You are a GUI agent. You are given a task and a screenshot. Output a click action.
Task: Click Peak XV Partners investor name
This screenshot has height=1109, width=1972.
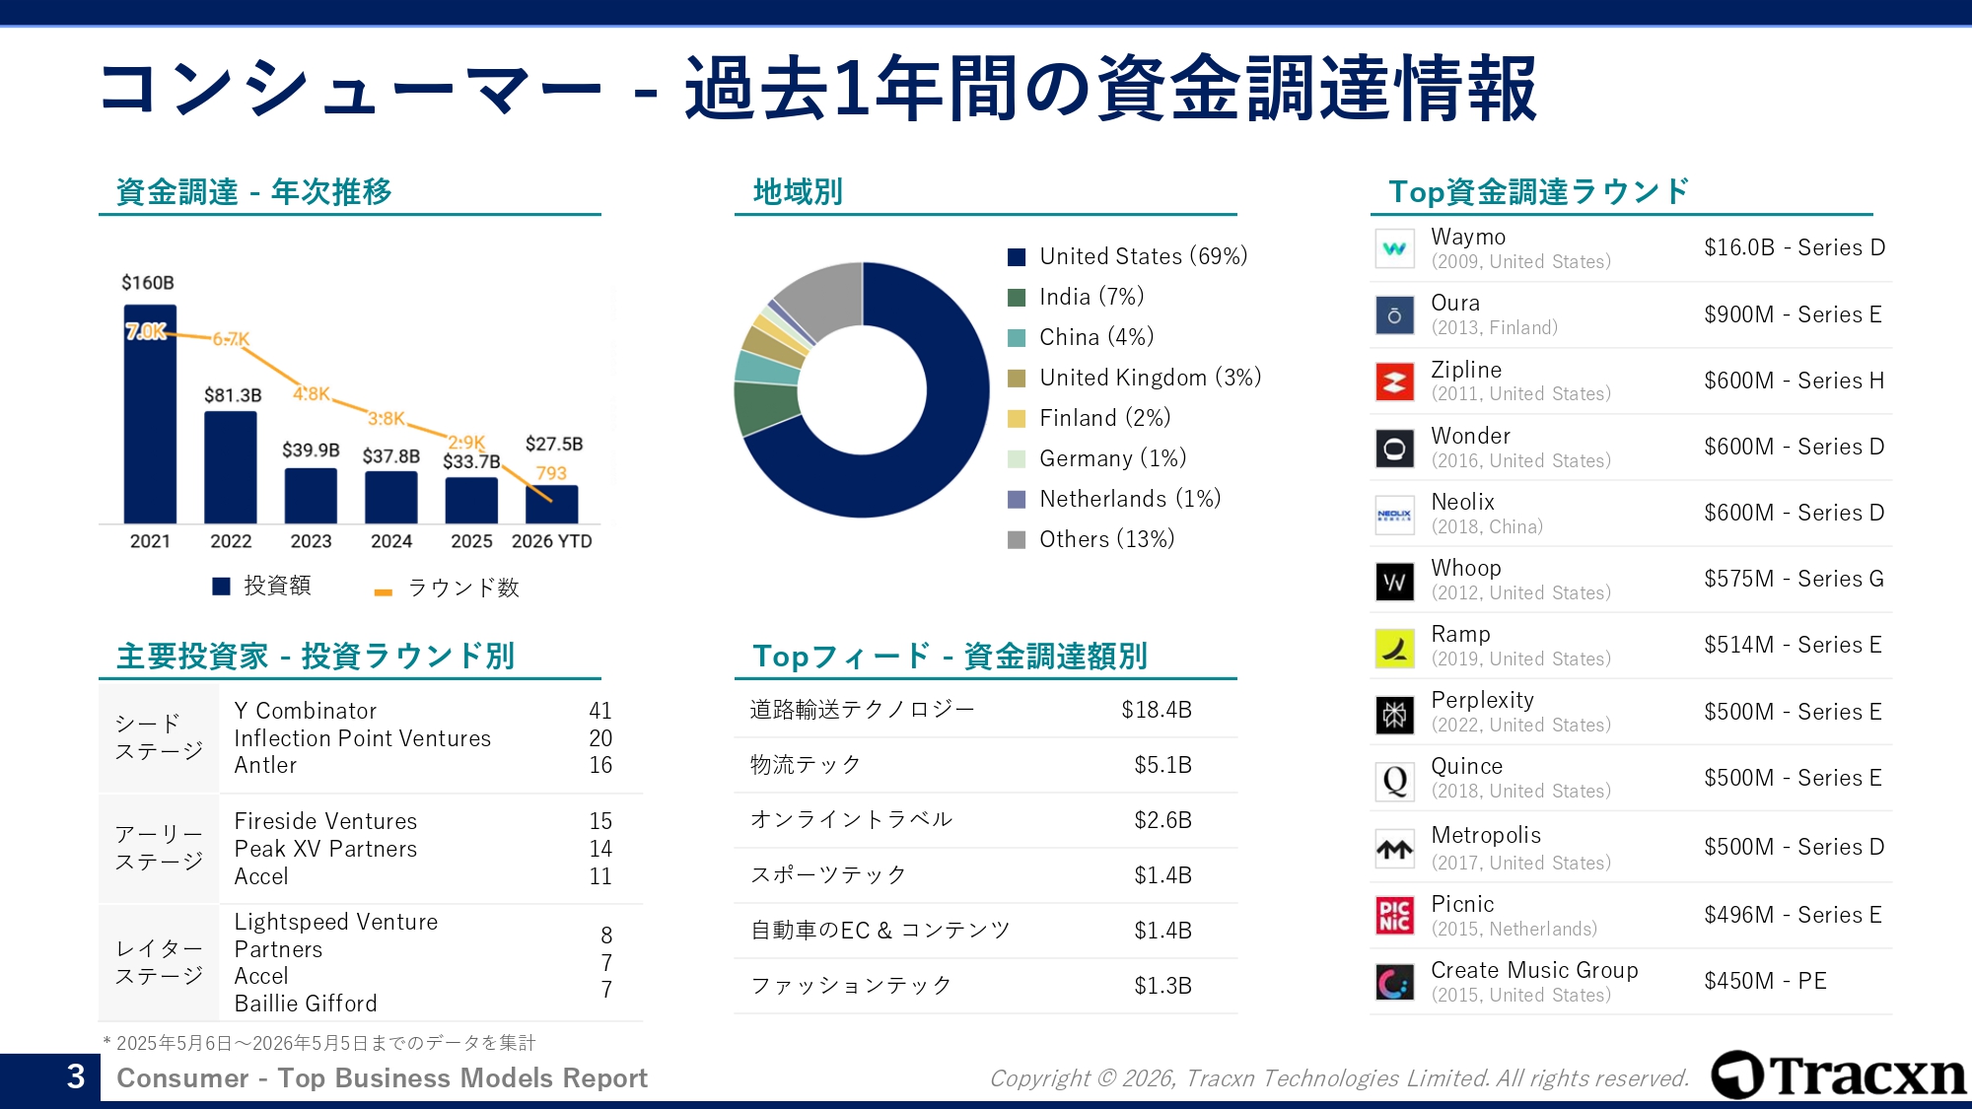pos(326,849)
